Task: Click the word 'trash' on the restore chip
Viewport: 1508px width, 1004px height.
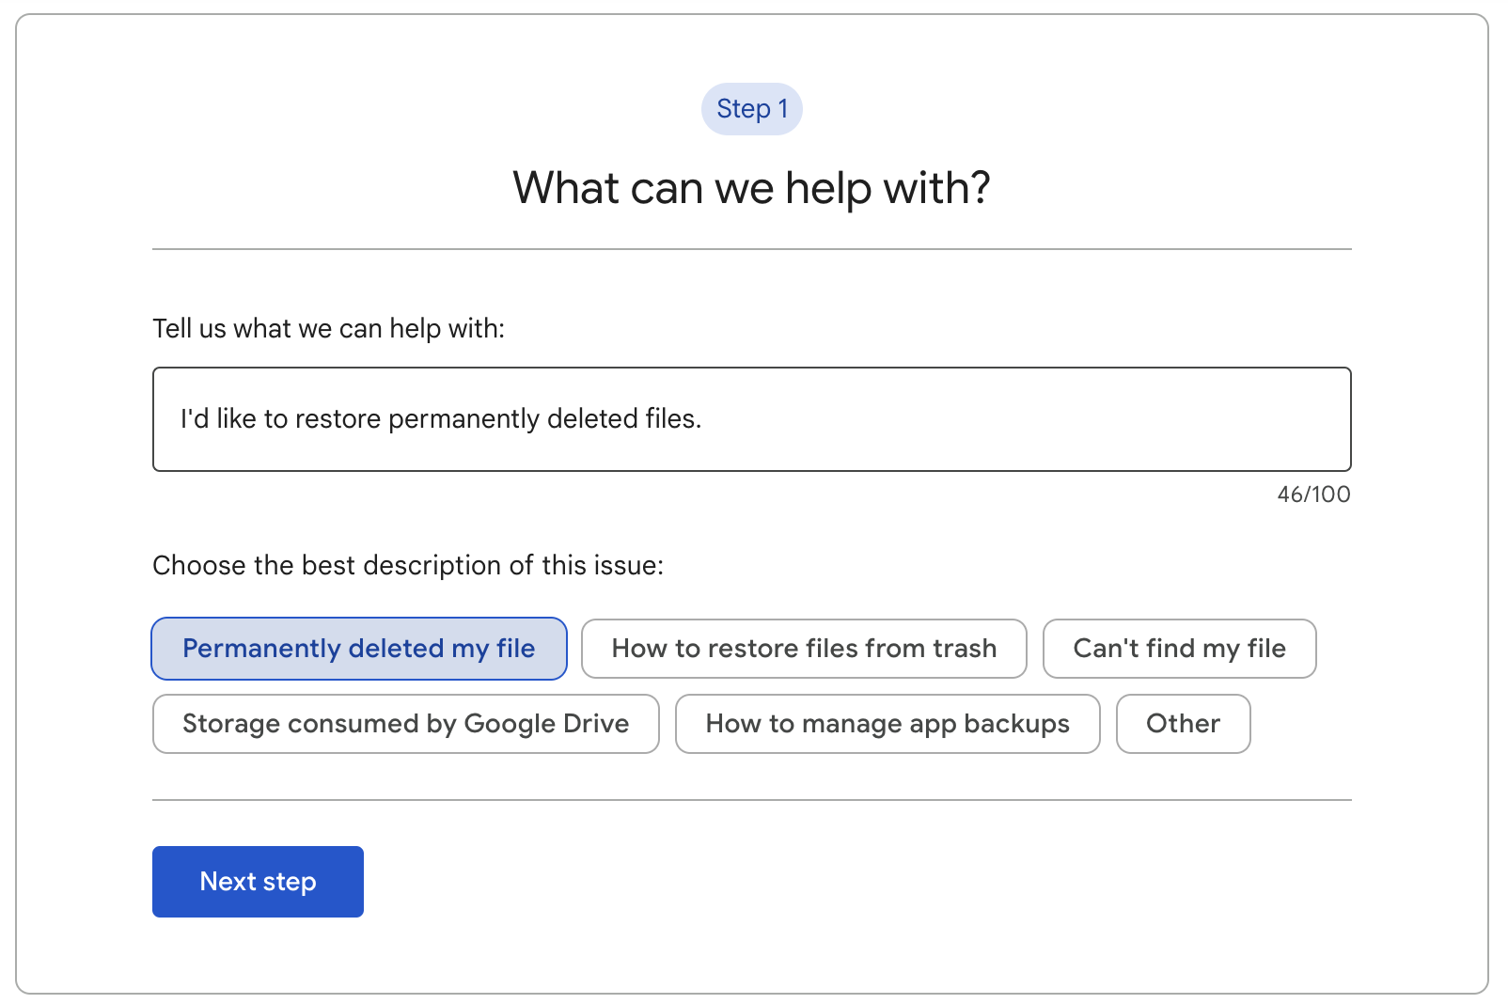Action: point(964,649)
